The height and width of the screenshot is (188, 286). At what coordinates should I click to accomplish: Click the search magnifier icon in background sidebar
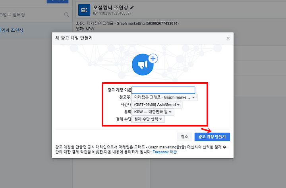coord(67,15)
